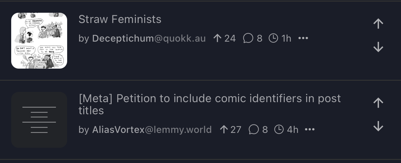401x163 pixels.
Task: Click the comment bubble icon on Straw Feminists
Action: [x=248, y=38]
